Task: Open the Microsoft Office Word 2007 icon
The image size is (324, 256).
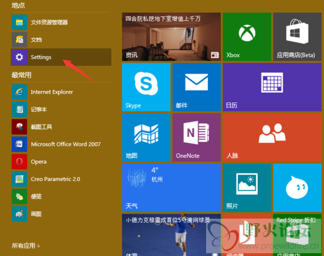Action: pyautogui.click(x=19, y=144)
